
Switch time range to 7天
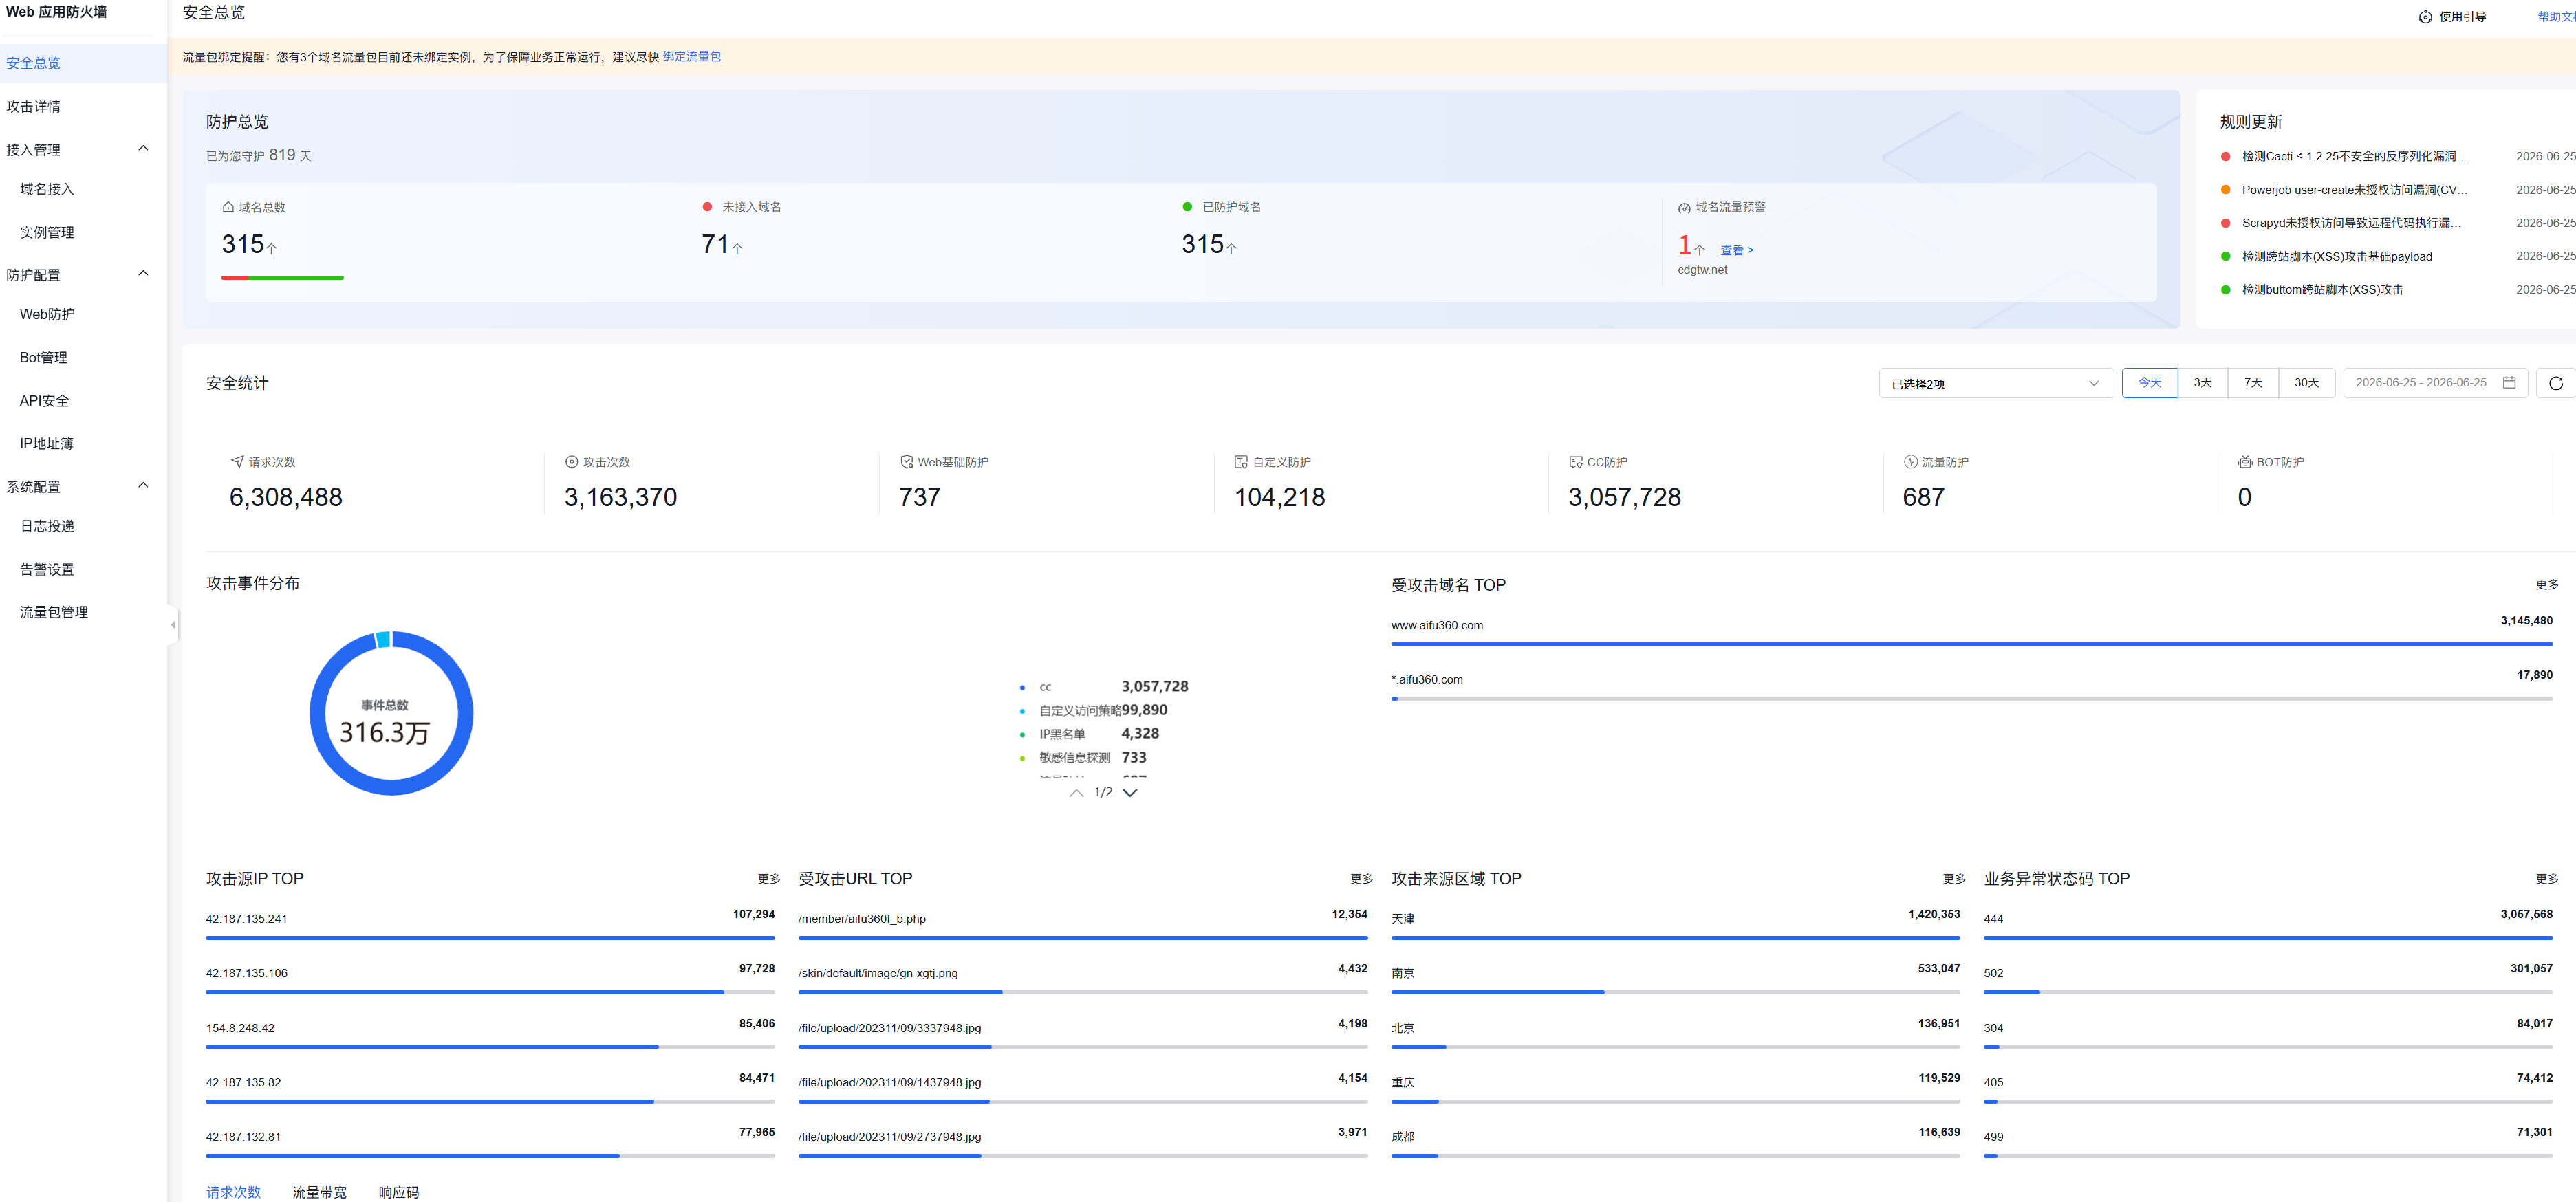click(x=2252, y=383)
